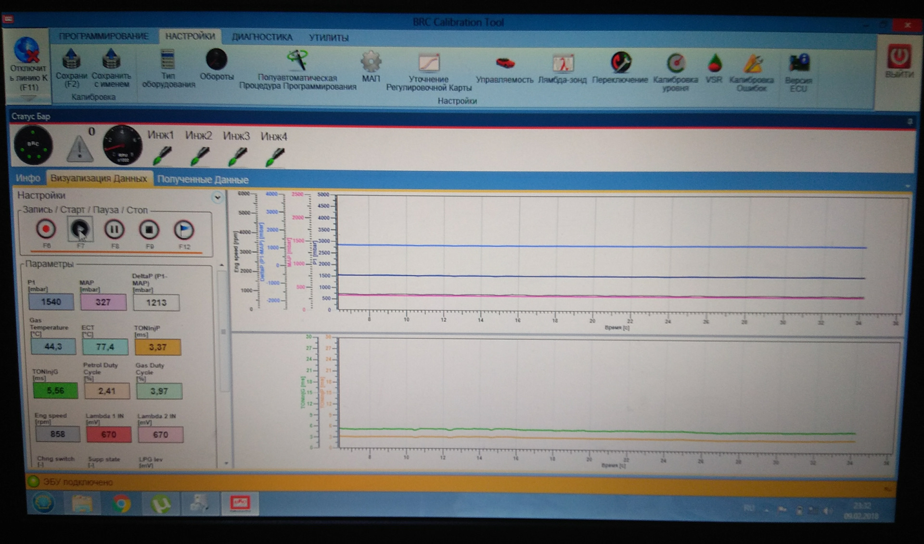Open the save-with-name icon
Screen dimensions: 924x544
(x=111, y=59)
